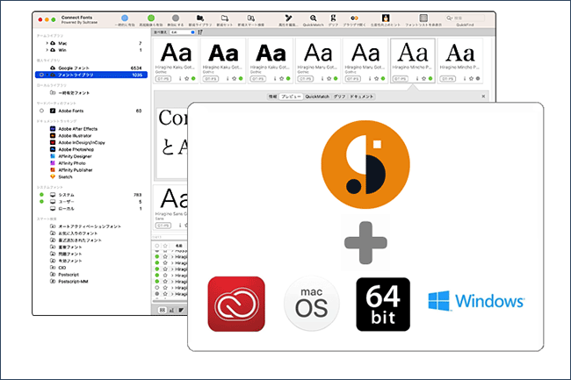571x380 pixels.
Task: Create a new smart search from toolbar
Action: pyautogui.click(x=250, y=18)
